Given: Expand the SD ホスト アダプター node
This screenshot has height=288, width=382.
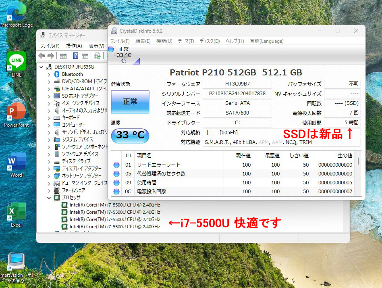Looking at the screenshot, I should tap(49, 96).
